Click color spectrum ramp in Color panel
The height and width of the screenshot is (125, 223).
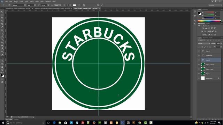[x=209, y=21]
